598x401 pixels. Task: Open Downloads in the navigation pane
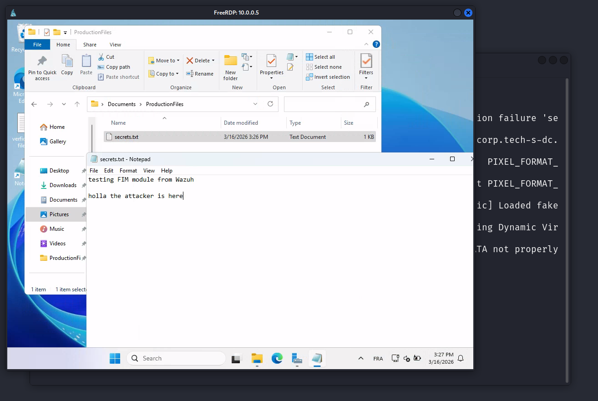(63, 185)
